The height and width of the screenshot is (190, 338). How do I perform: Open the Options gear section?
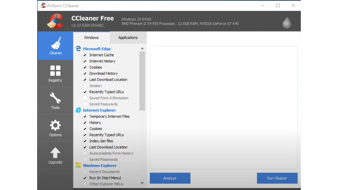55,128
